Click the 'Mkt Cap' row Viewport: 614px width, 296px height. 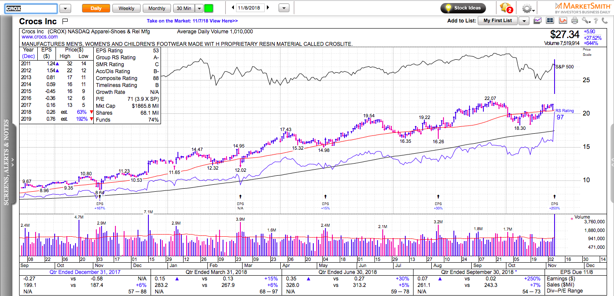[x=128, y=106]
